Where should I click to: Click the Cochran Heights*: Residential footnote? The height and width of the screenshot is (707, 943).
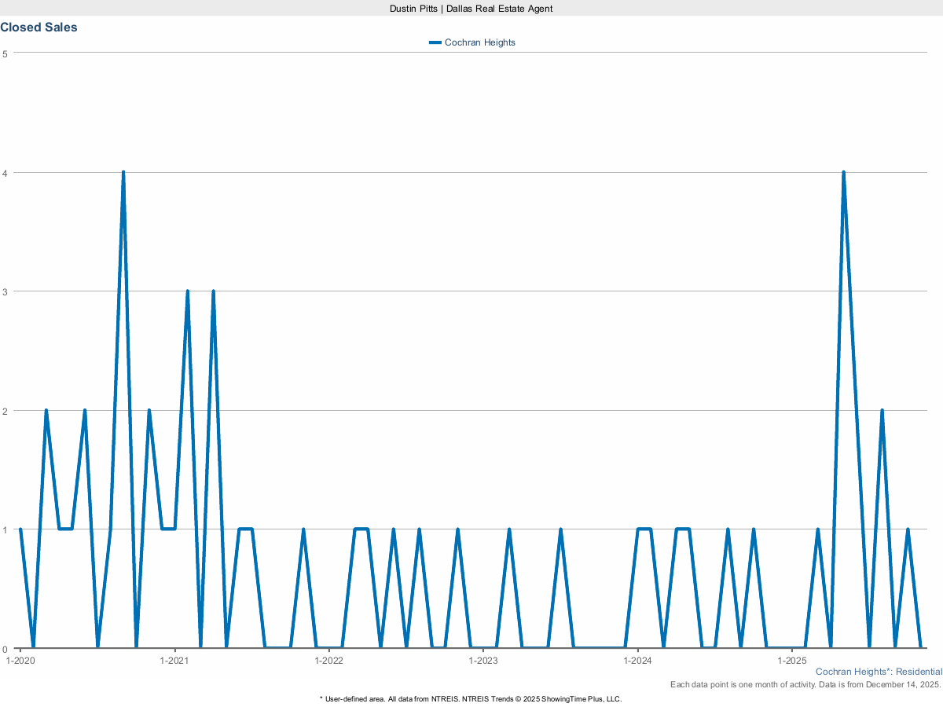click(x=879, y=672)
